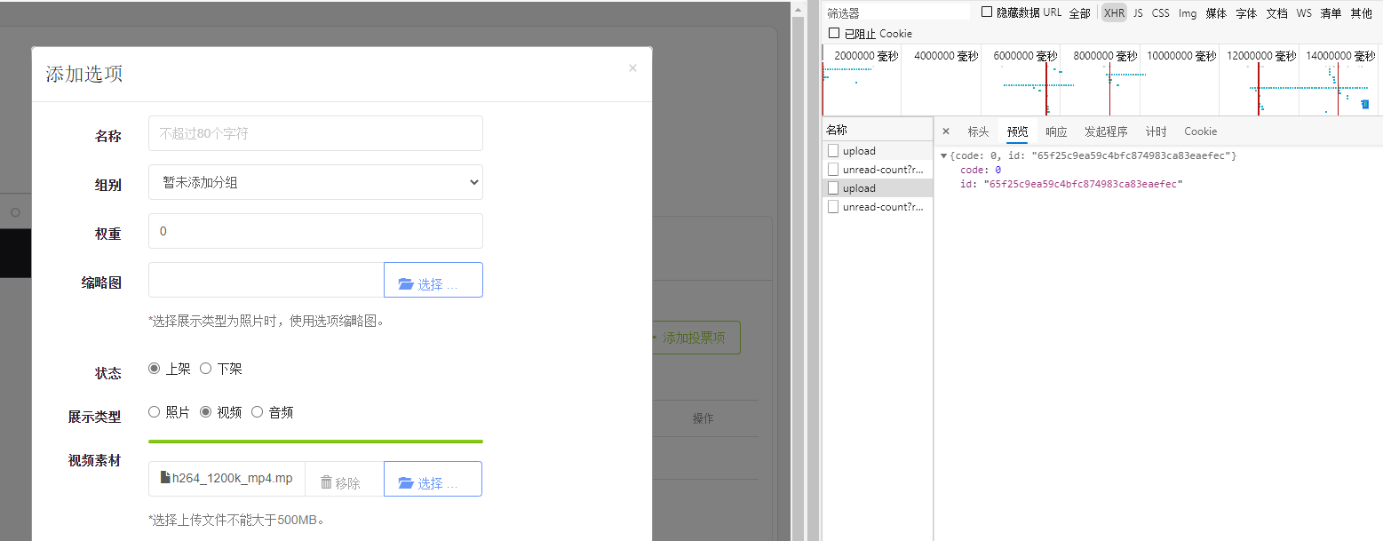Click the 名称 name input field
Image resolution: width=1383 pixels, height=541 pixels.
point(315,134)
